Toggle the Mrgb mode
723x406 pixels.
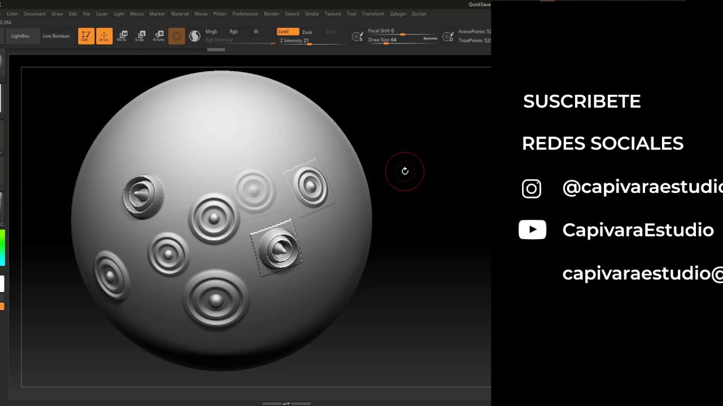coord(211,32)
